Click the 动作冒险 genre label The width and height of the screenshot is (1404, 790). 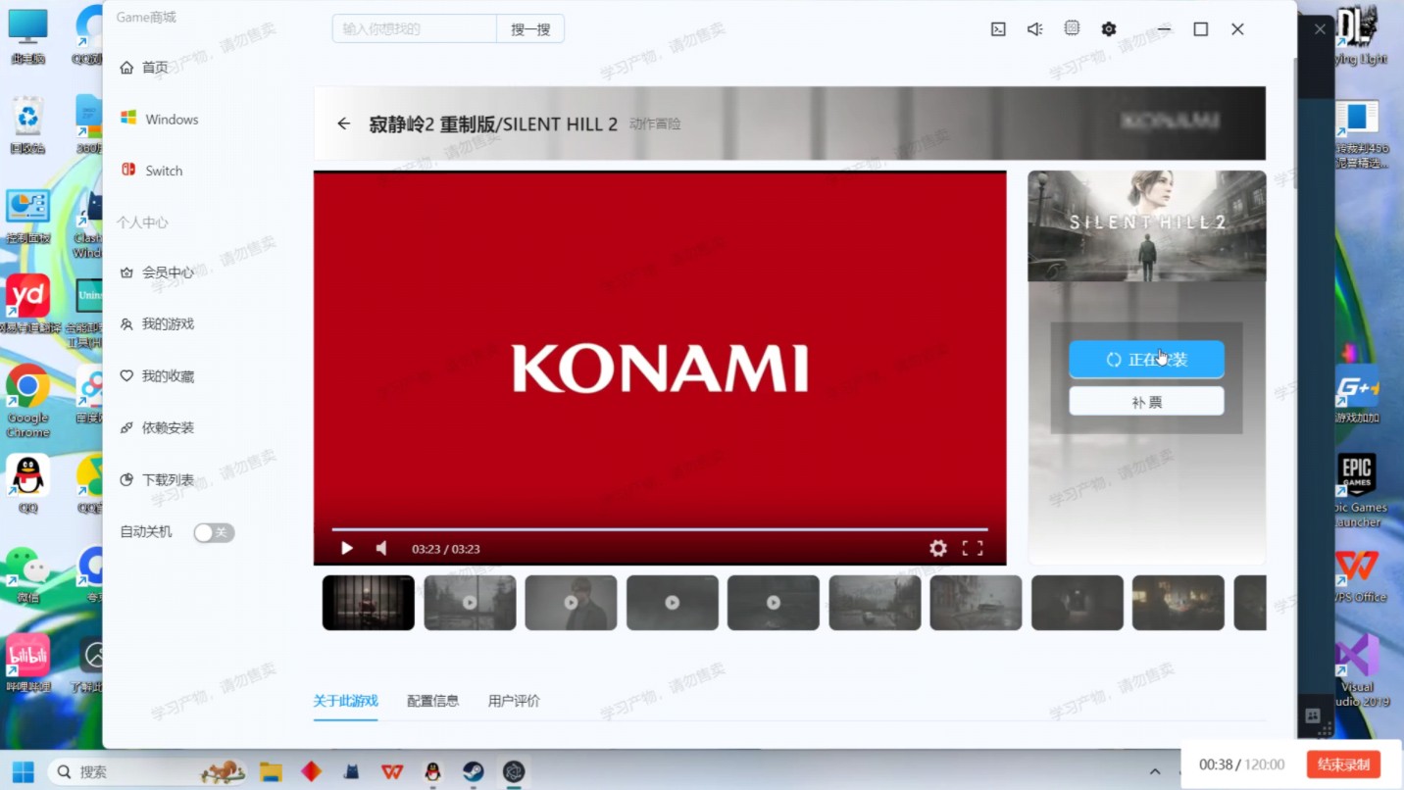coord(655,124)
